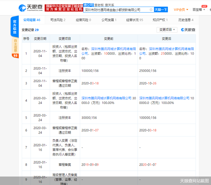Click the red HOT badge

(204, 6)
